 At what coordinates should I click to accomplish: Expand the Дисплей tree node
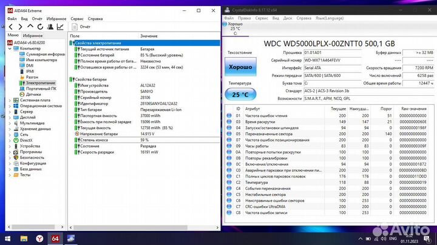coord(10,118)
